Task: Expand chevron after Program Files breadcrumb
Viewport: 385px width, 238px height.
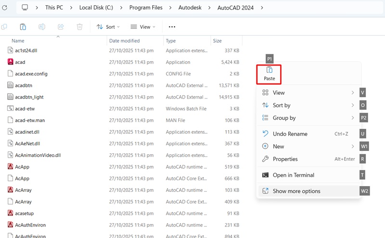Action: click(x=170, y=8)
